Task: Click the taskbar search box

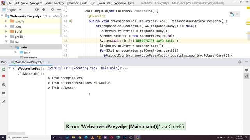Action: (x=29, y=137)
